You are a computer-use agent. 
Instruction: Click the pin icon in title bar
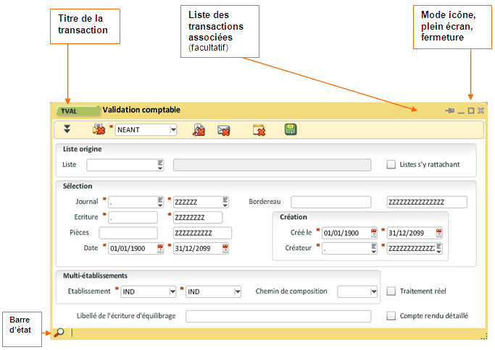(449, 111)
